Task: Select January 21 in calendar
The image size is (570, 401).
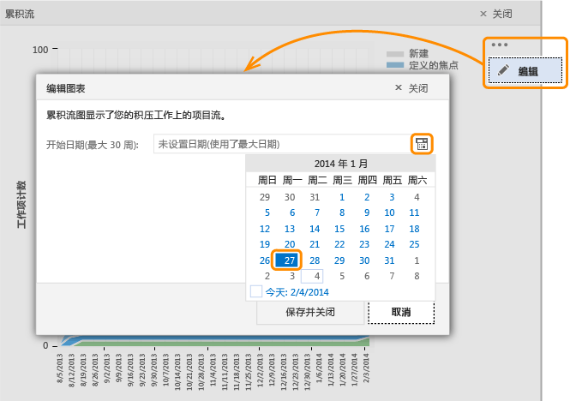Action: point(315,244)
